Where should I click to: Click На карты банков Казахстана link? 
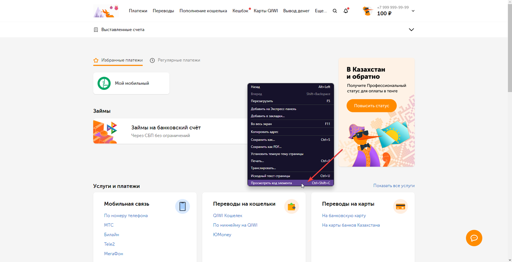coord(351,225)
